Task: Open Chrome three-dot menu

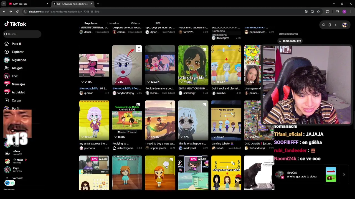Action: (351, 12)
